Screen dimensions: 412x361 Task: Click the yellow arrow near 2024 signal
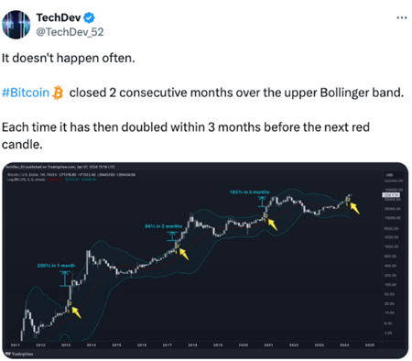point(354,209)
